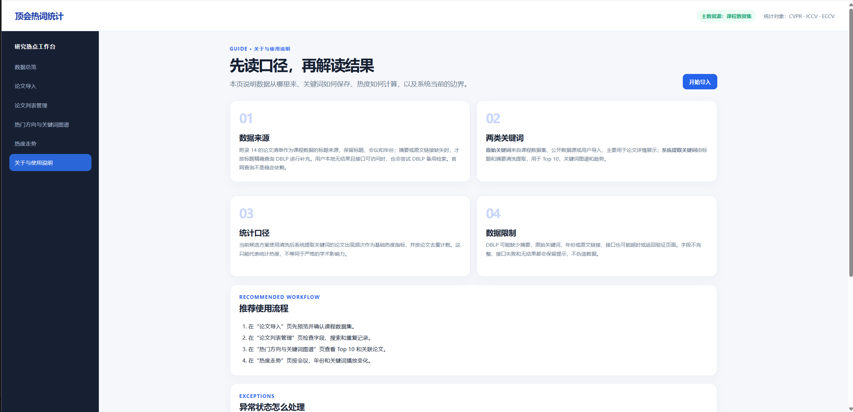Click the RECOMMENDED WORKFLOW label

click(x=279, y=297)
